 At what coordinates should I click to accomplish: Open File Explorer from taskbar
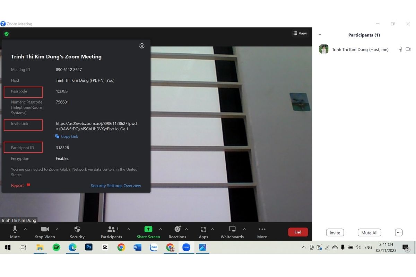click(x=40, y=247)
